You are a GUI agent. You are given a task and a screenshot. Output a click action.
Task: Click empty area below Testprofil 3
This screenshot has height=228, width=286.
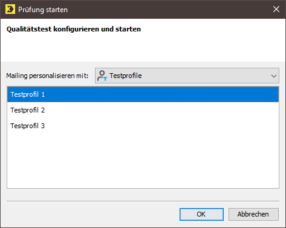pyautogui.click(x=143, y=161)
